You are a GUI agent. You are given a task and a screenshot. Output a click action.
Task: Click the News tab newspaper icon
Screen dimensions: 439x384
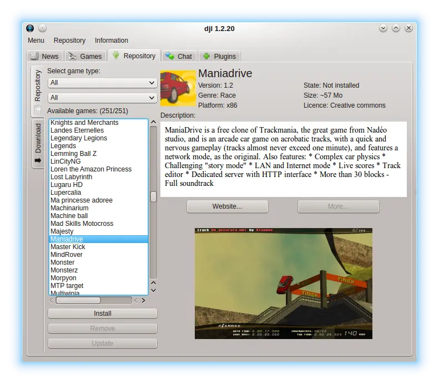pos(34,56)
